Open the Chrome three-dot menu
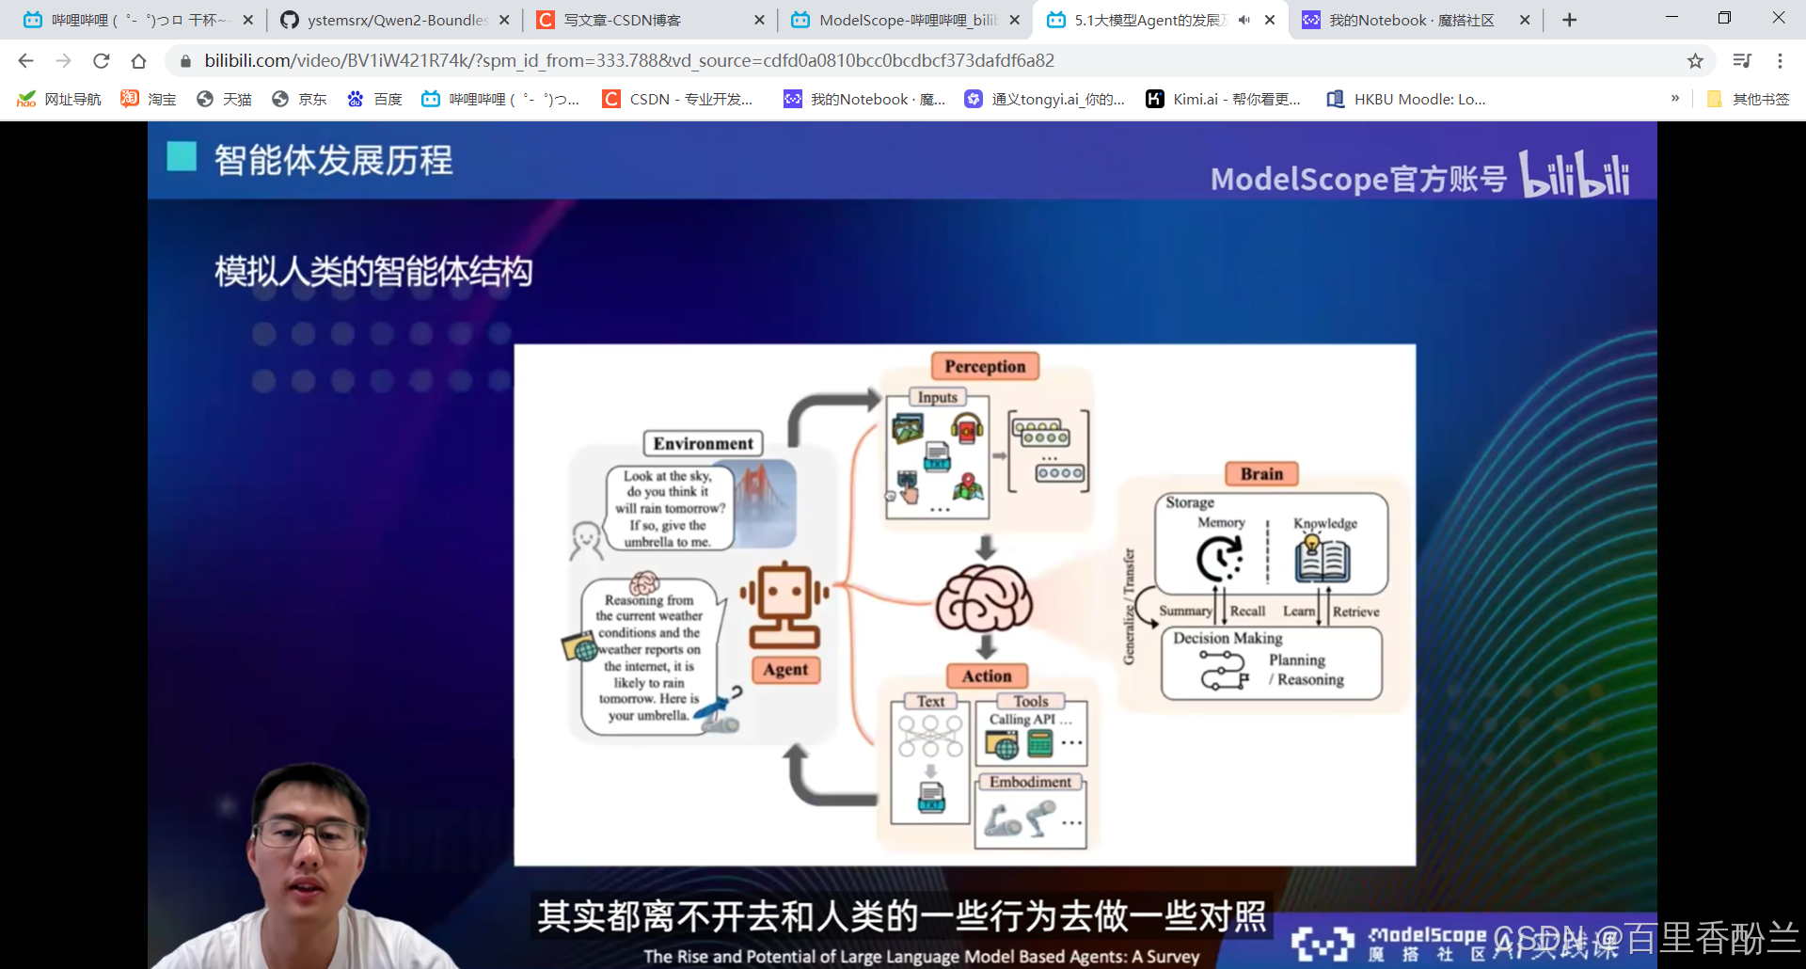This screenshot has width=1806, height=969. [x=1780, y=60]
